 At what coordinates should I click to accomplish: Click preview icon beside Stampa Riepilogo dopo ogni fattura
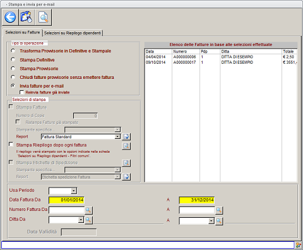coord(126,146)
